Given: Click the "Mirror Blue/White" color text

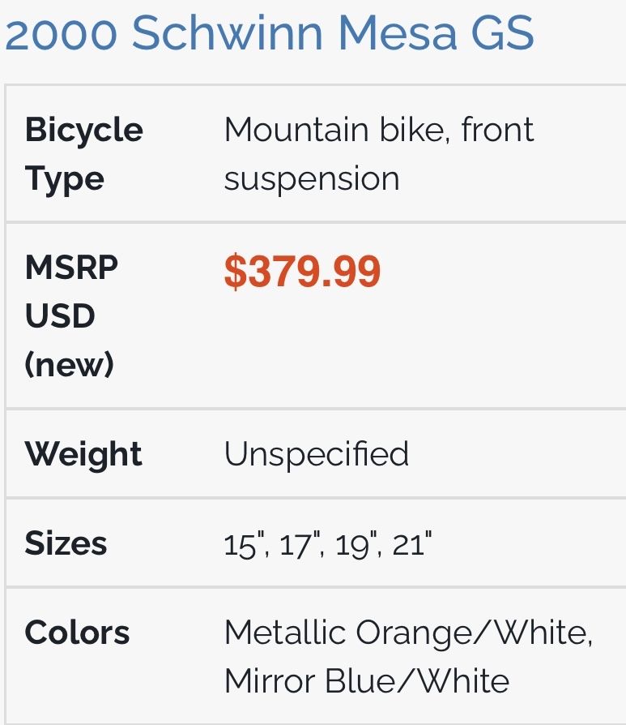Looking at the screenshot, I should (366, 681).
